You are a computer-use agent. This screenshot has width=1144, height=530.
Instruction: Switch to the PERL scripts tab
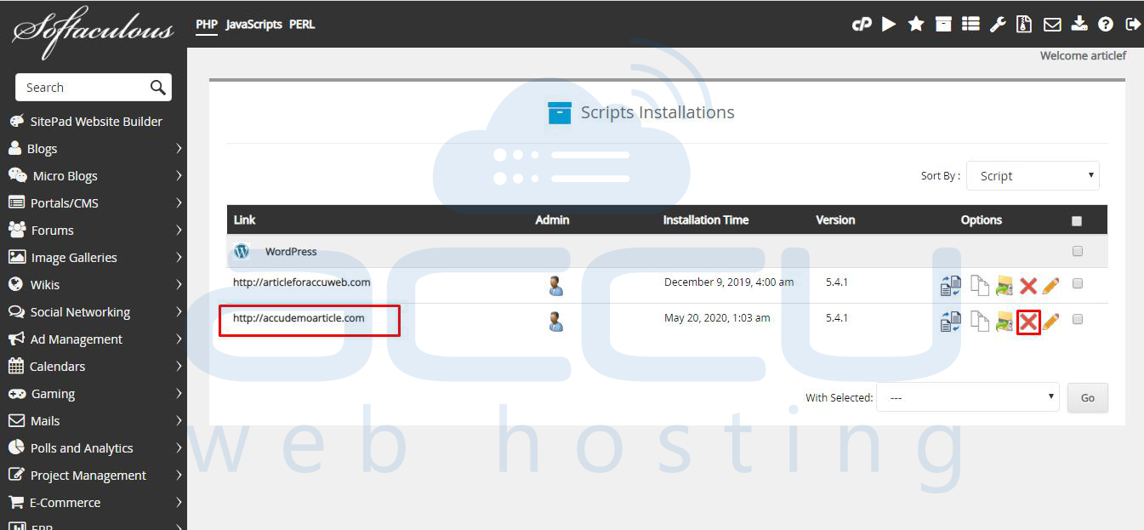pyautogui.click(x=302, y=24)
